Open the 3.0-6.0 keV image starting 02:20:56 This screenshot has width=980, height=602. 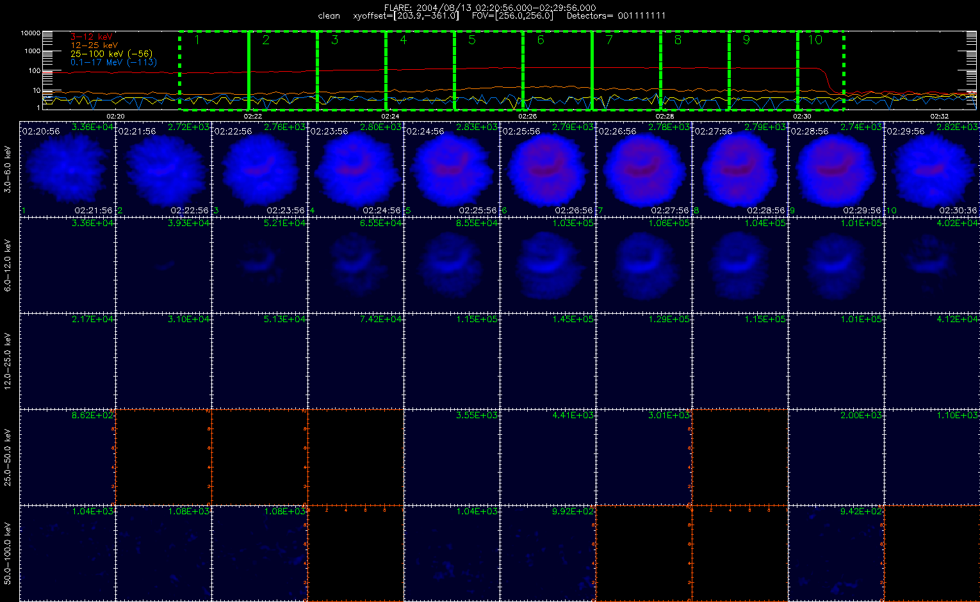(67, 168)
